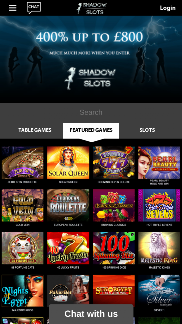The height and width of the screenshot is (324, 182).
Task: Focus the Search input field
Action: pos(91,112)
